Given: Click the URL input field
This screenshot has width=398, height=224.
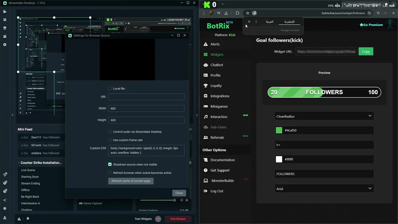Looking at the screenshot, I should point(146,97).
